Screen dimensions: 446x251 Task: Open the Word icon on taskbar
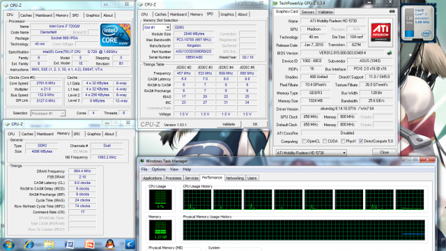70,245
